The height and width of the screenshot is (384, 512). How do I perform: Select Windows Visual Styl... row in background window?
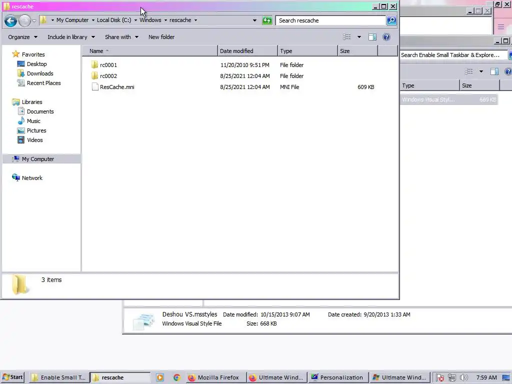click(449, 99)
